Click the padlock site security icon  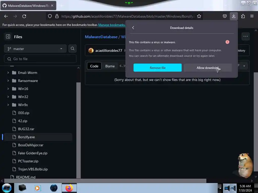(x=57, y=16)
